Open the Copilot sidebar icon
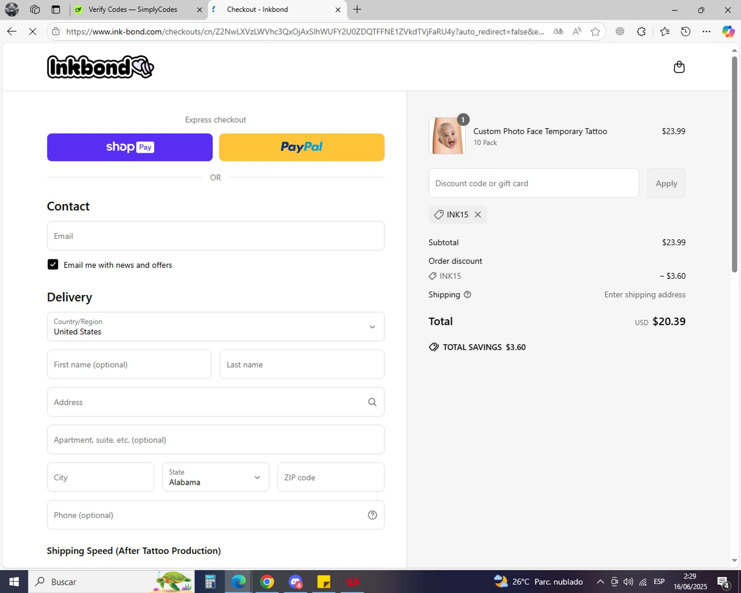This screenshot has height=593, width=741. [728, 31]
